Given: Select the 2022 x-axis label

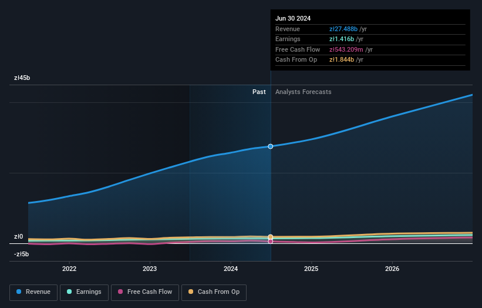Looking at the screenshot, I should point(69,269).
